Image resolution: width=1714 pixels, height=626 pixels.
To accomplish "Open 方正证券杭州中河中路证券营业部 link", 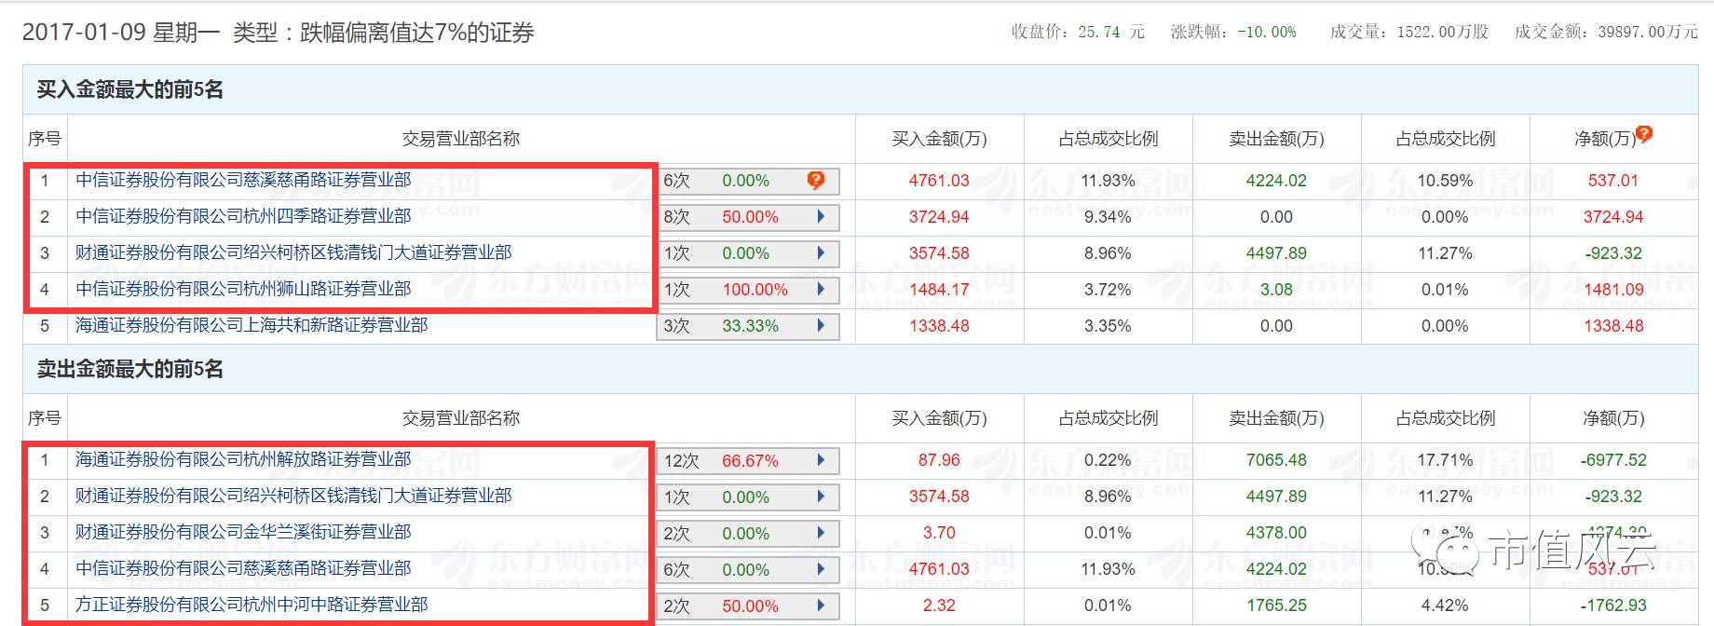I will click(252, 605).
